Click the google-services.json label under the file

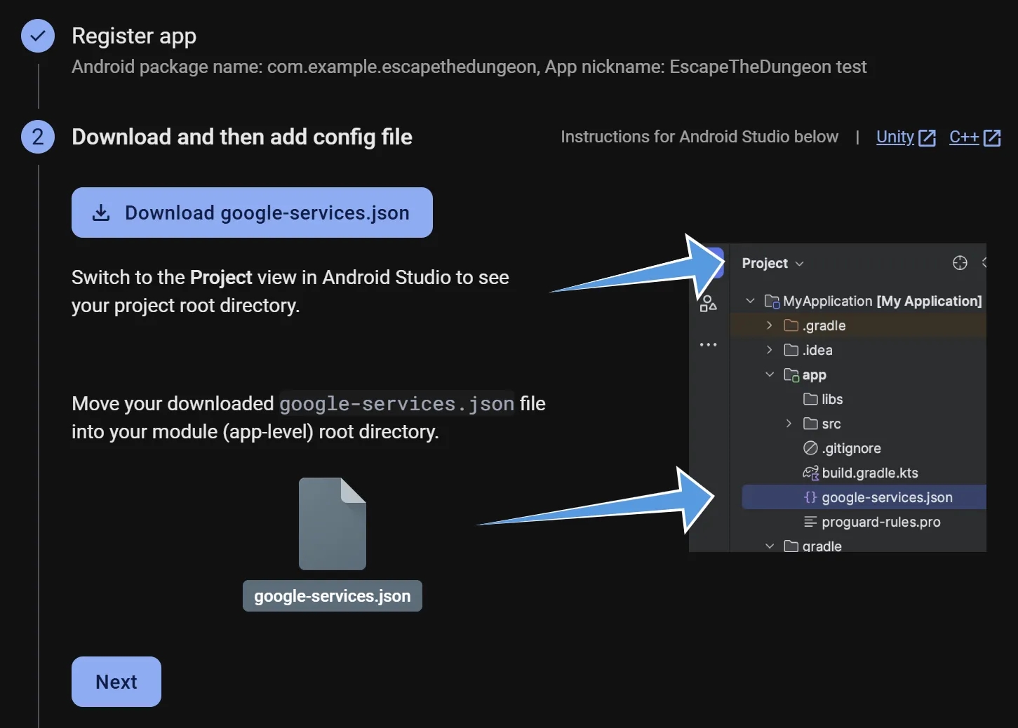tap(333, 596)
